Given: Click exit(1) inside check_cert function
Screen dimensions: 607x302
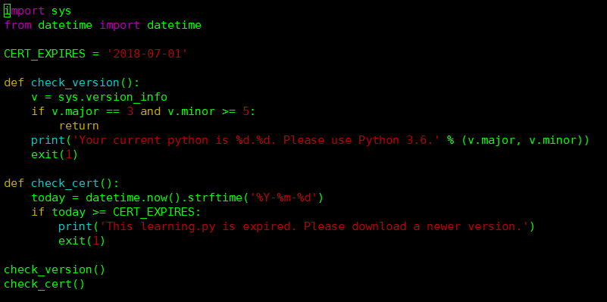Looking at the screenshot, I should pyautogui.click(x=82, y=241).
